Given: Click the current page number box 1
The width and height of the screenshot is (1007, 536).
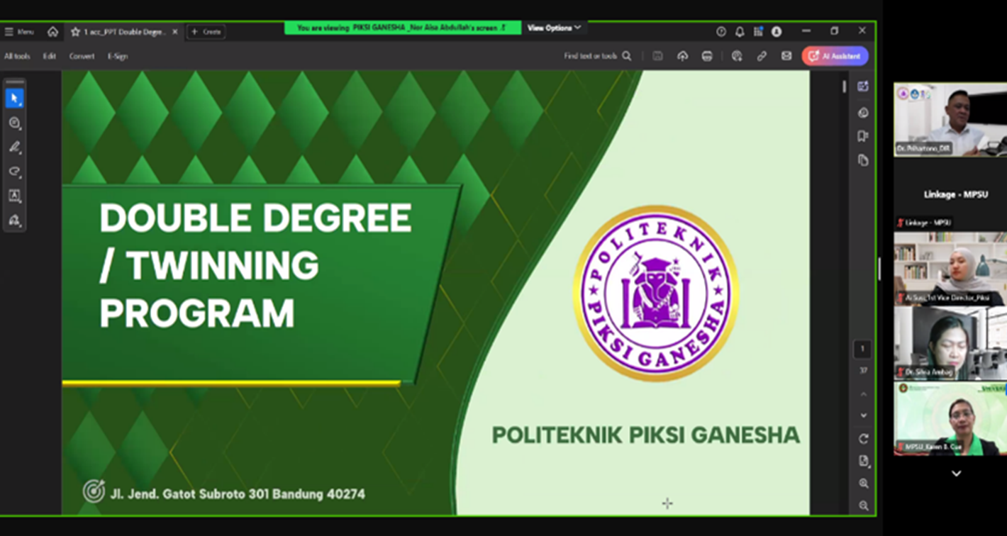Looking at the screenshot, I should click(862, 349).
